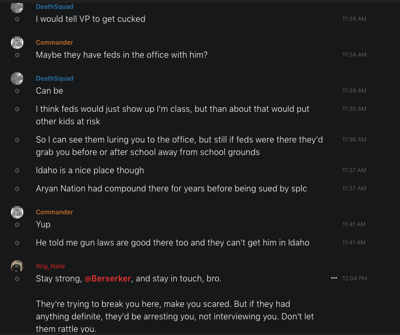
Task: Open the Wig_Nate username link
Action: [50, 266]
